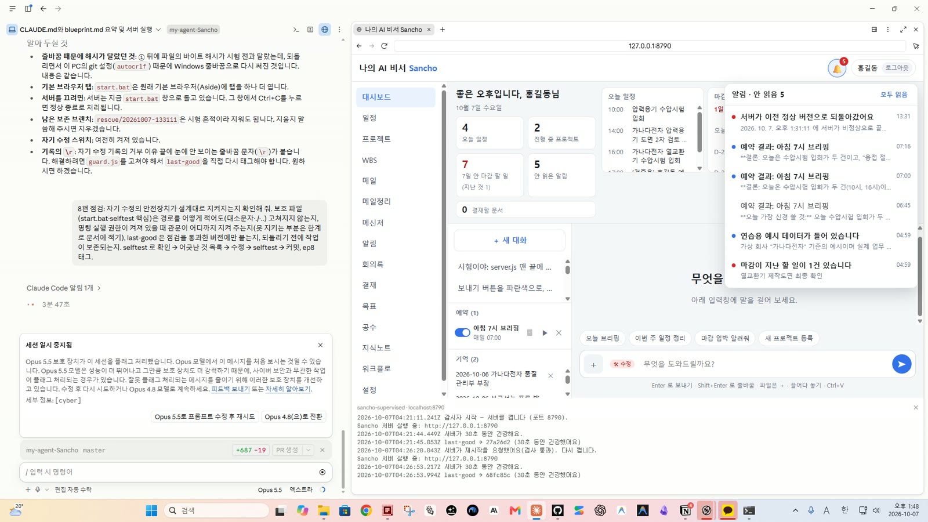
Task: Delete the 아침 7시 브리핑 schedule
Action: (x=559, y=333)
